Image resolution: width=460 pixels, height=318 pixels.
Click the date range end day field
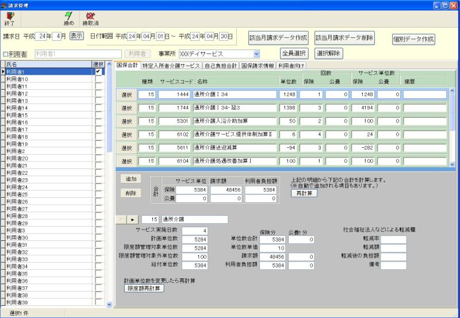[224, 36]
